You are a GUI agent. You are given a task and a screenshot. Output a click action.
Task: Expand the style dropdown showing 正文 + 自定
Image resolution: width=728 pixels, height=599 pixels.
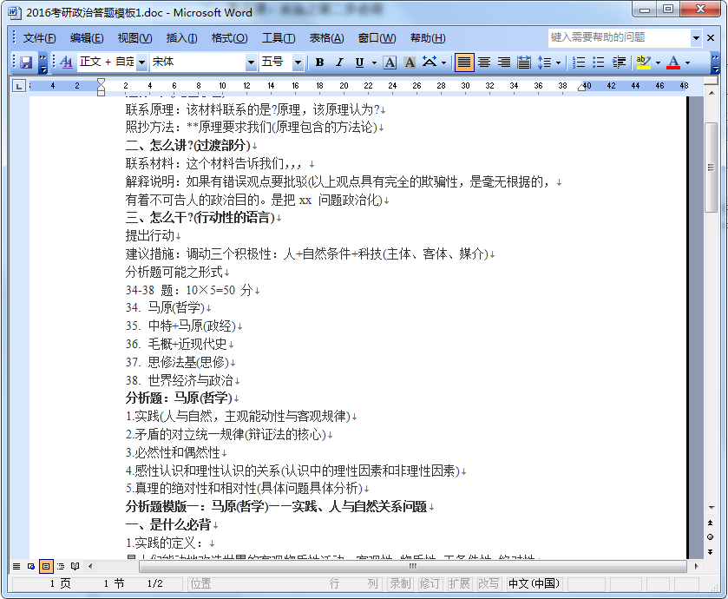point(142,63)
